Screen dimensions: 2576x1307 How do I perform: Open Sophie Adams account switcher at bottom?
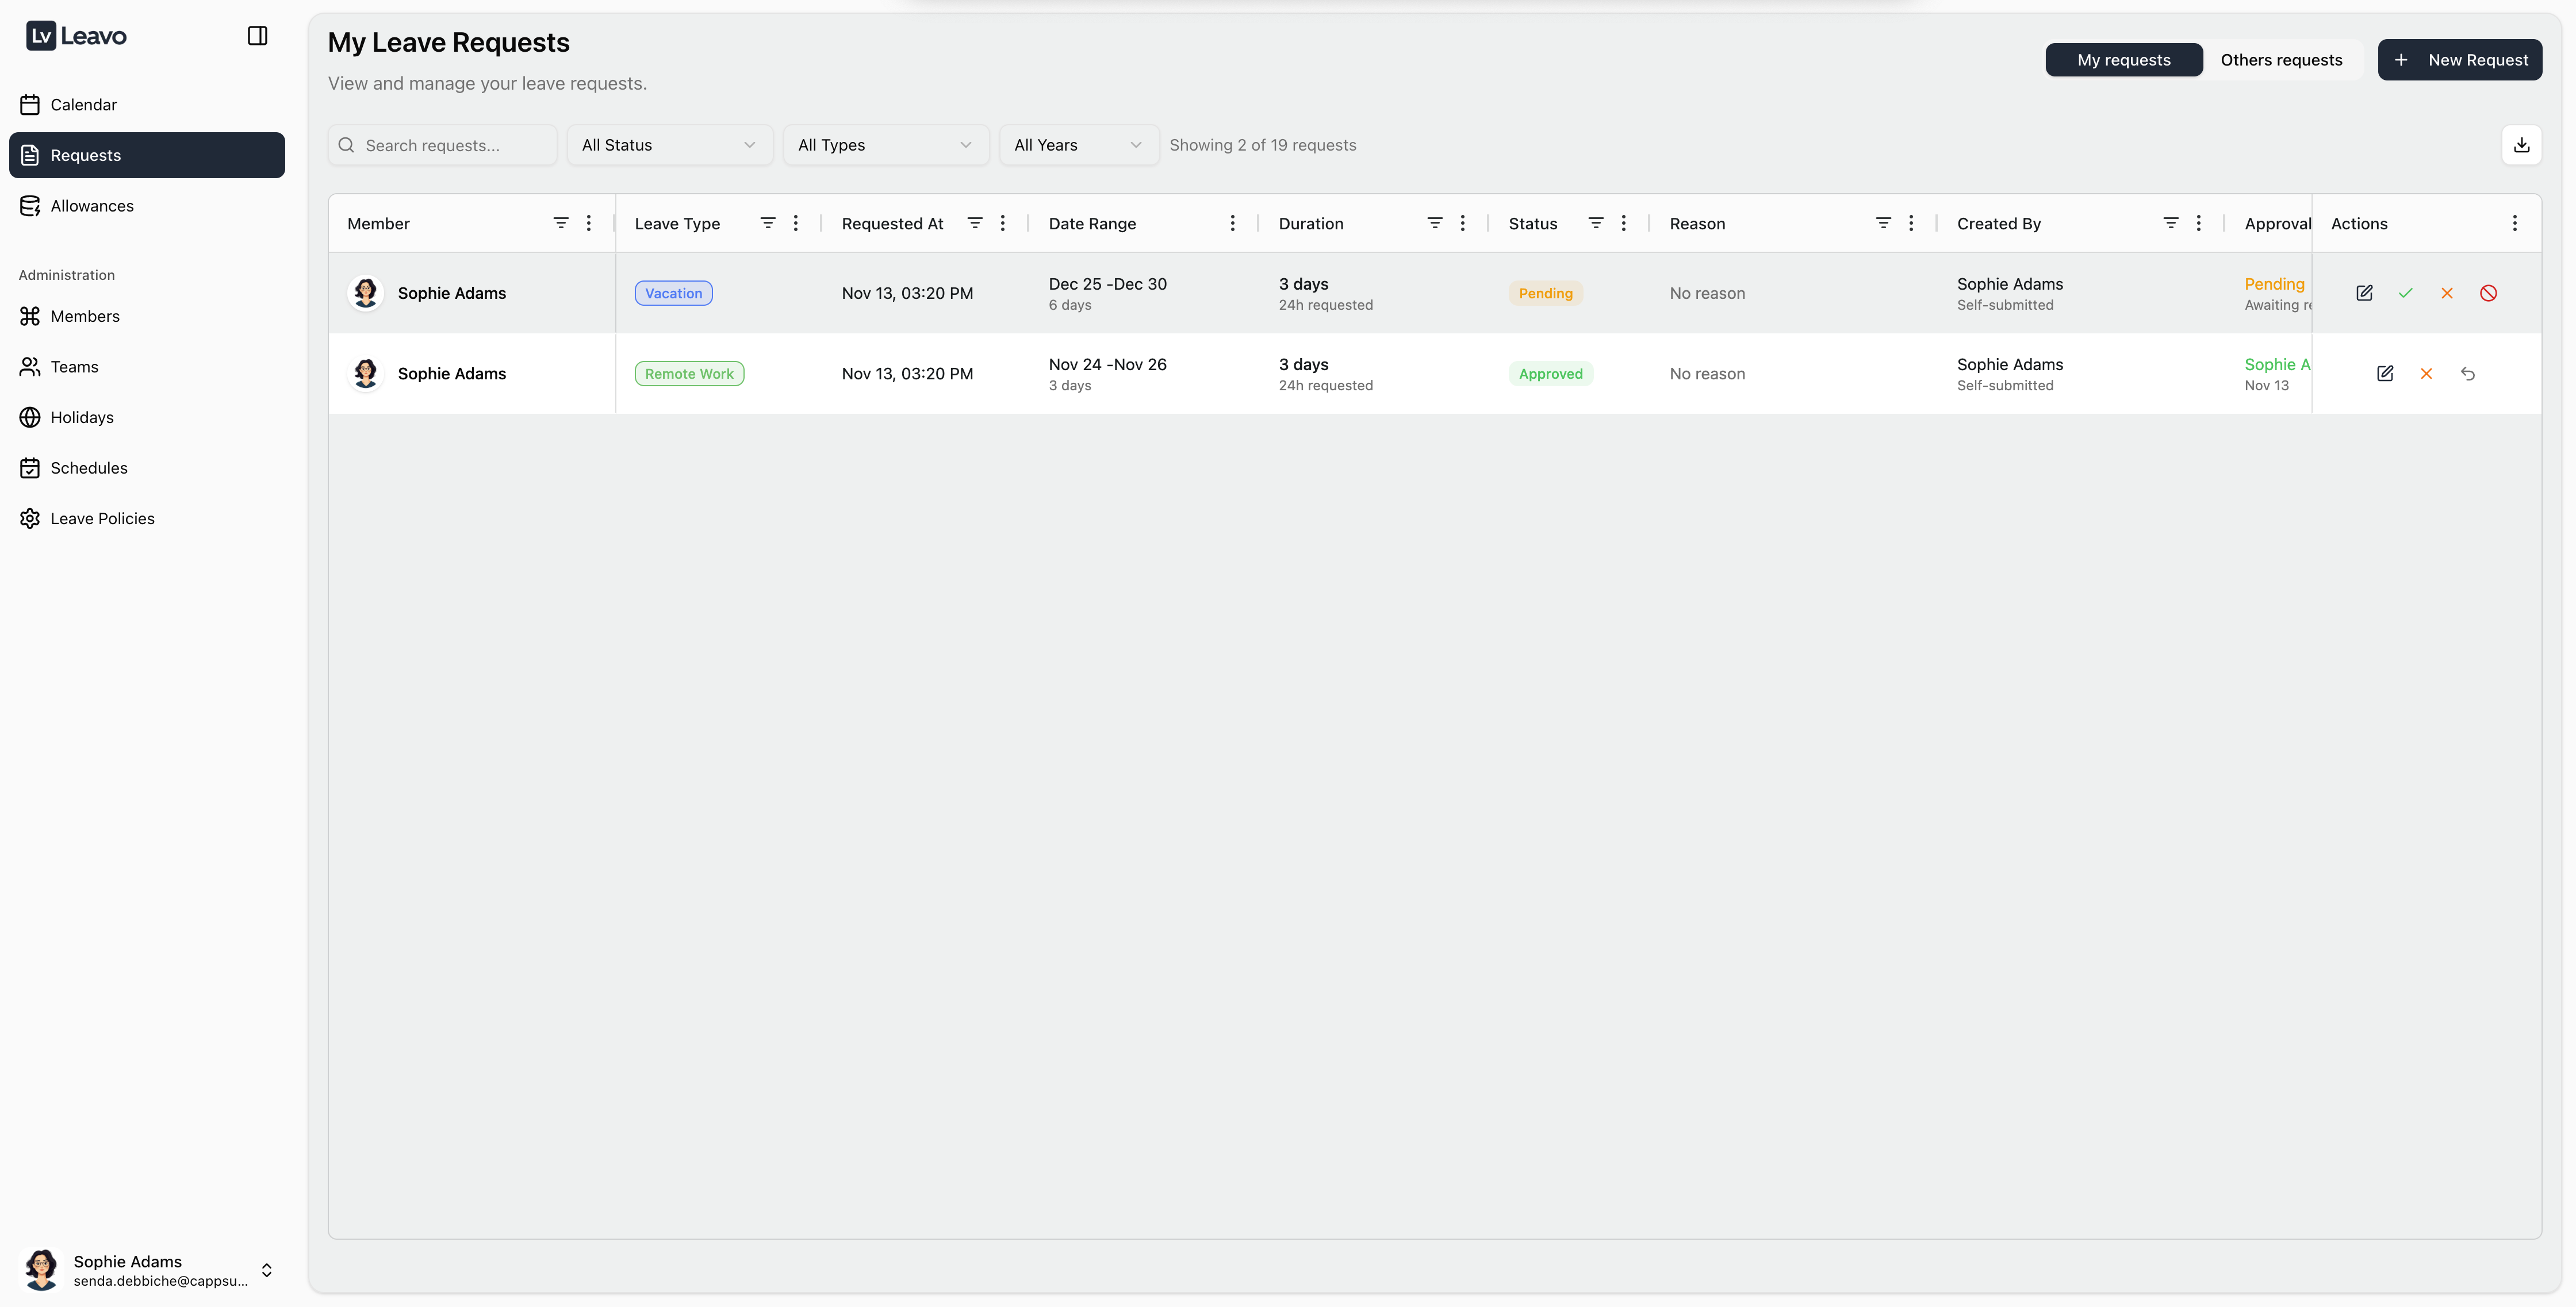point(146,1270)
